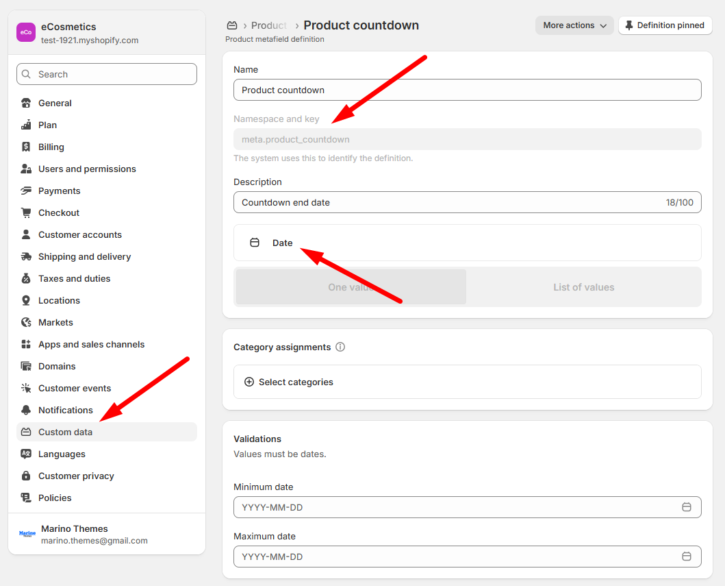Open Payments settings
The height and width of the screenshot is (586, 725).
tap(107, 191)
